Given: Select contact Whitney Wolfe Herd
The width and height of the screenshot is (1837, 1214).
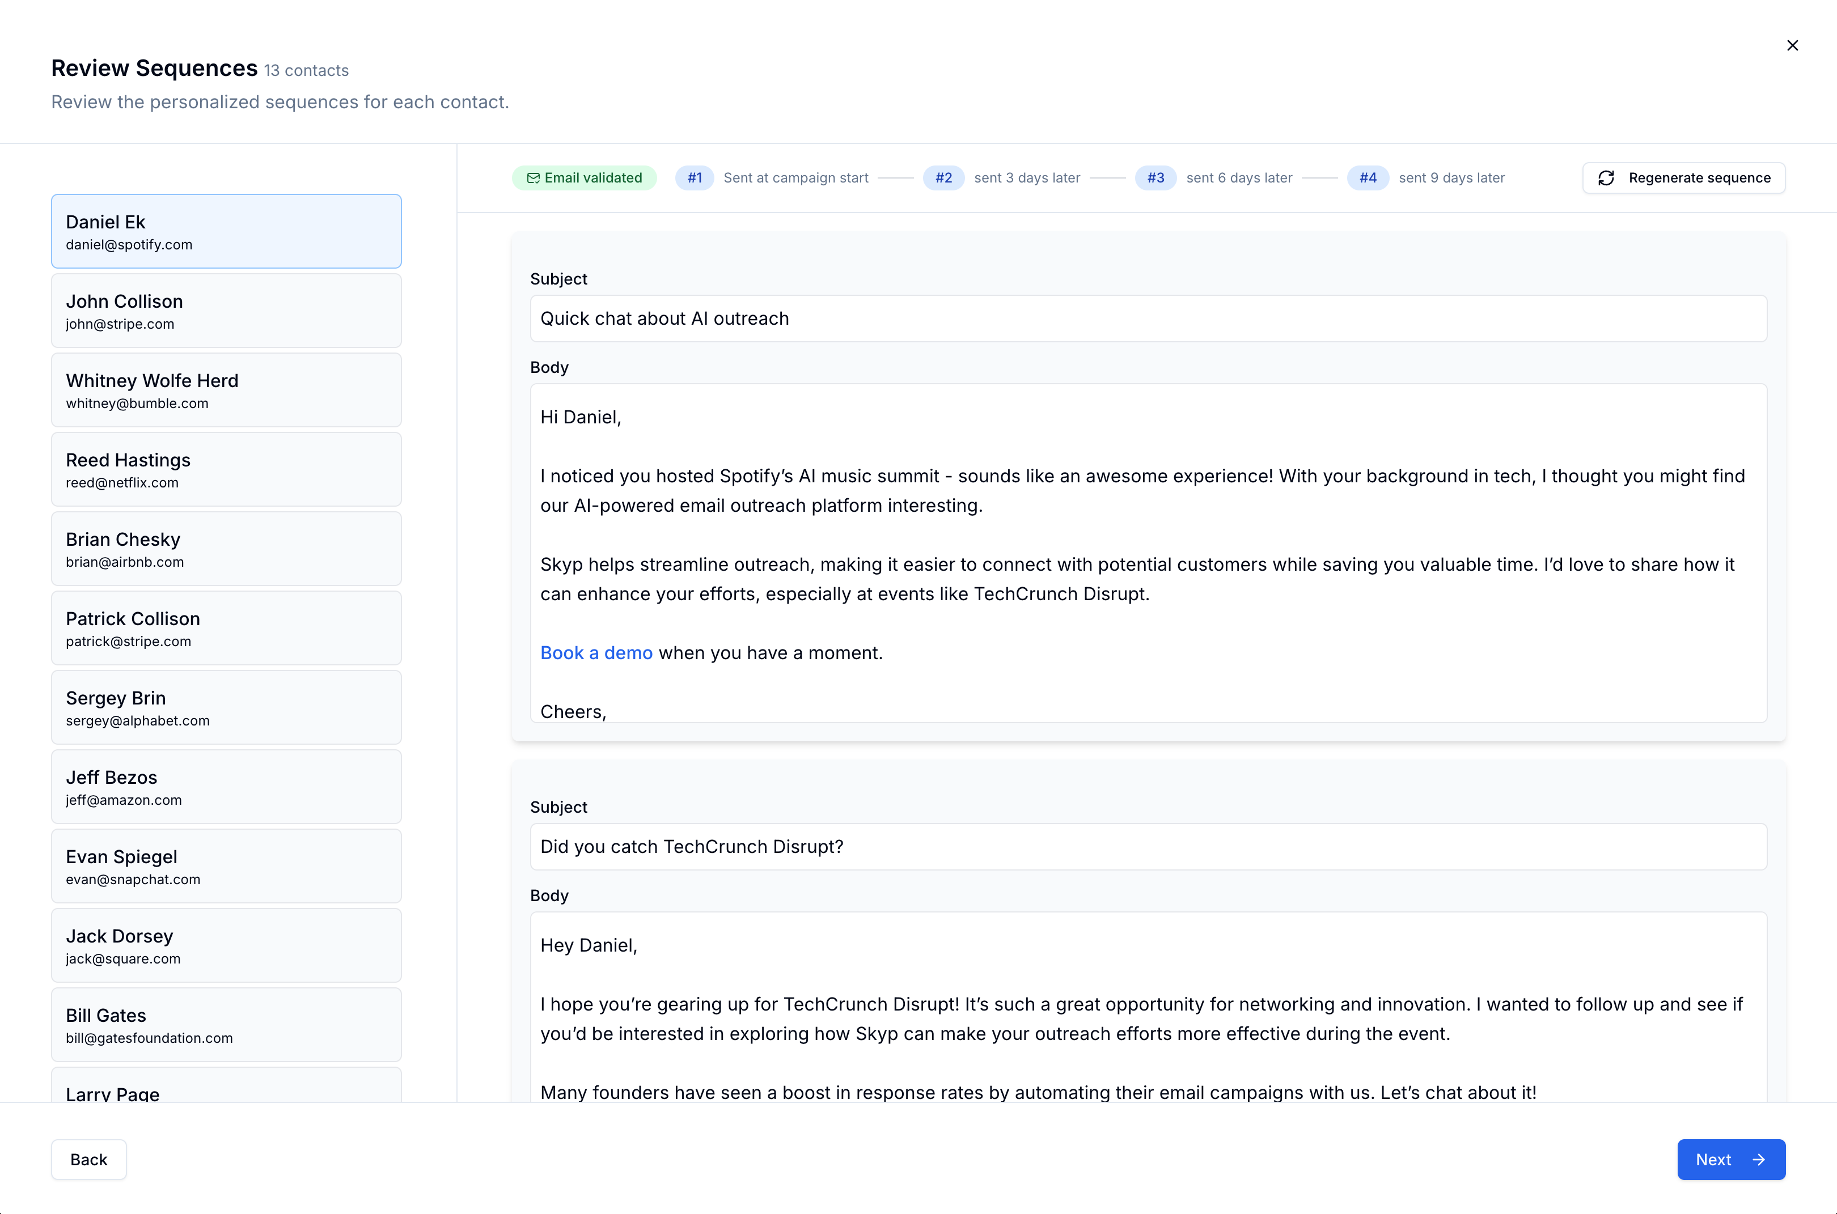Looking at the screenshot, I should (226, 390).
